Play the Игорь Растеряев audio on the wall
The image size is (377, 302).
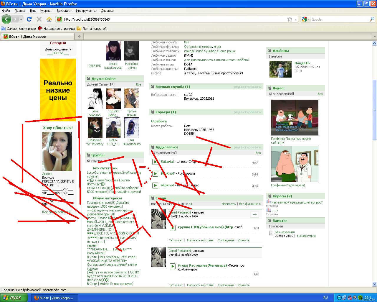(173, 266)
